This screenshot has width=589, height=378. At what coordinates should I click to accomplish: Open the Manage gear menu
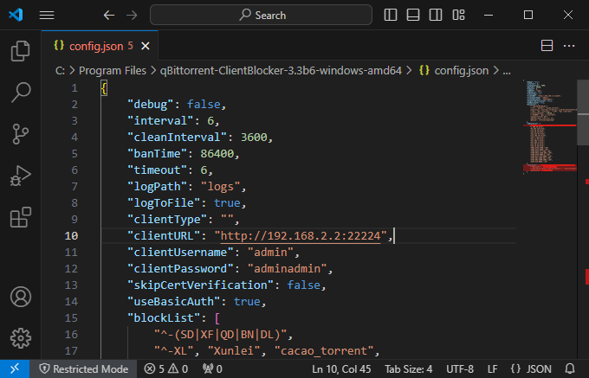click(x=20, y=338)
